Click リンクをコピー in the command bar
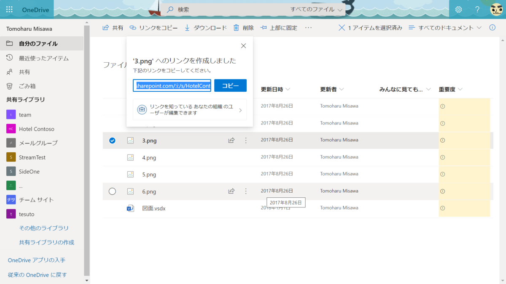 pyautogui.click(x=153, y=28)
